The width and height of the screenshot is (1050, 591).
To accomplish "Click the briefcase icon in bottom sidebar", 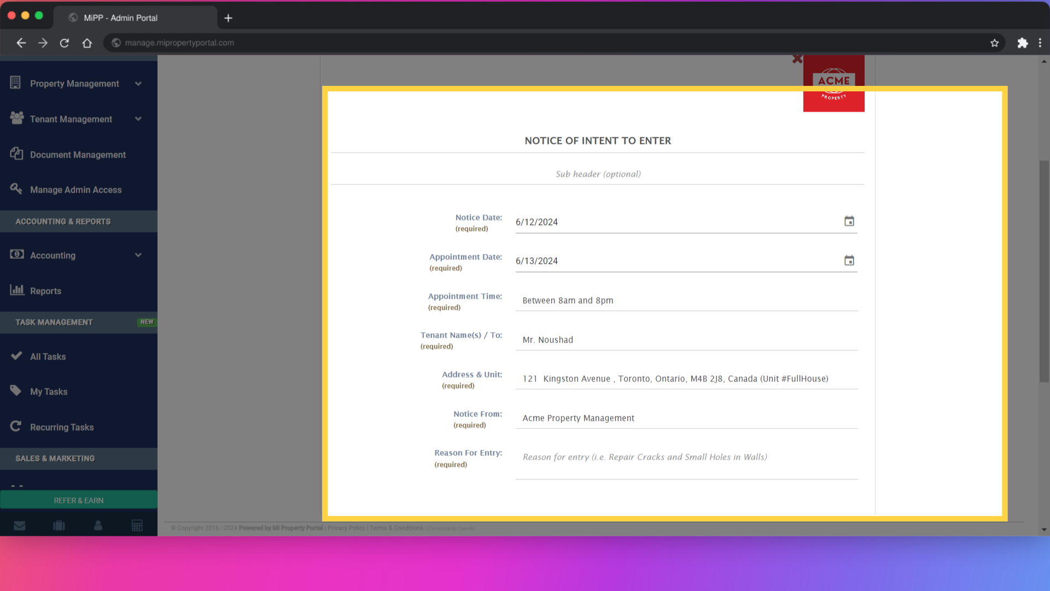I will [x=59, y=525].
